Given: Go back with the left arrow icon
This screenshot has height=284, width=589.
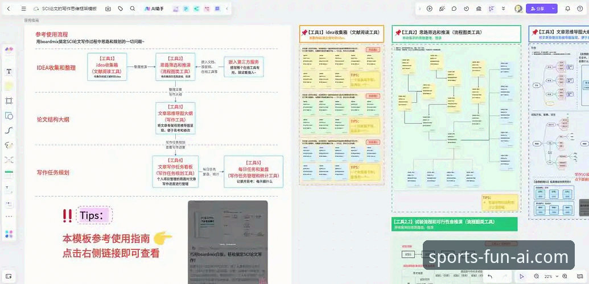Looking at the screenshot, I should coord(9,9).
